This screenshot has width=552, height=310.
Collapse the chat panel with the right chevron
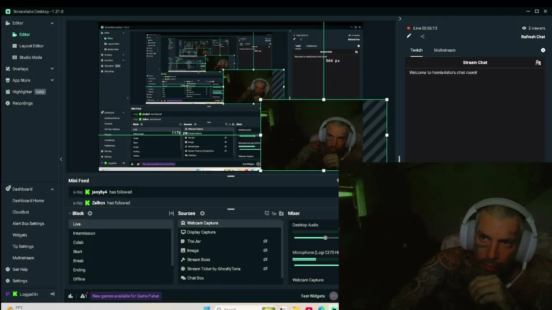[400, 19]
